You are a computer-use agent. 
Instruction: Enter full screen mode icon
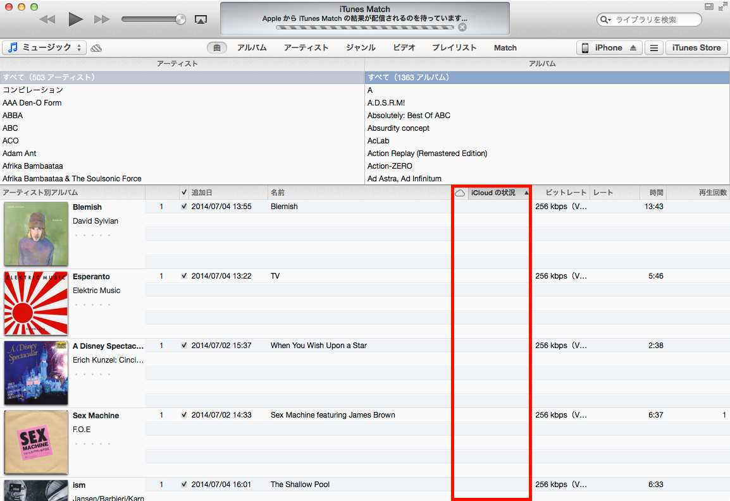[x=723, y=6]
